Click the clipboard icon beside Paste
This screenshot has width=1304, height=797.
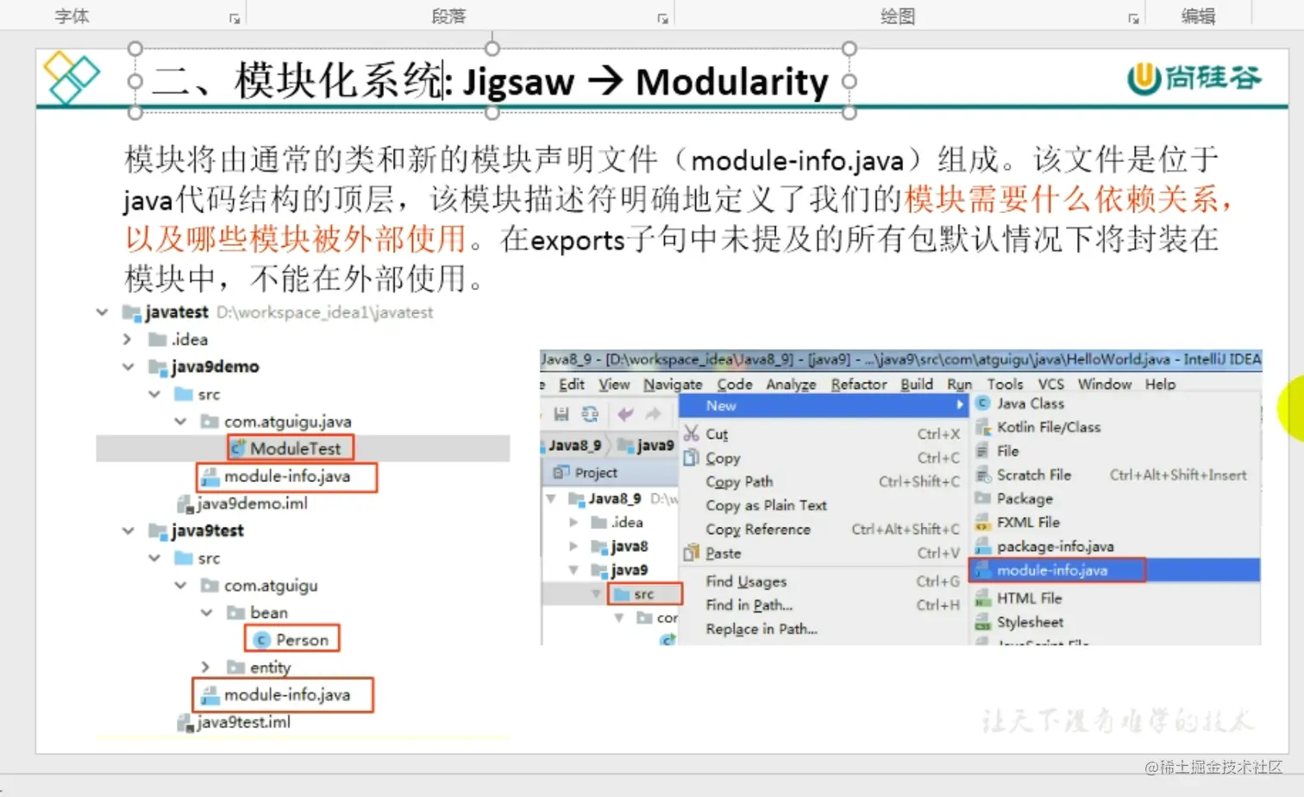692,553
